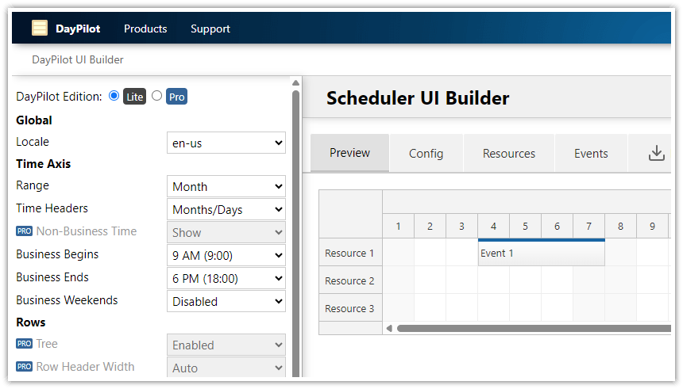Open the Products menu

tap(145, 29)
